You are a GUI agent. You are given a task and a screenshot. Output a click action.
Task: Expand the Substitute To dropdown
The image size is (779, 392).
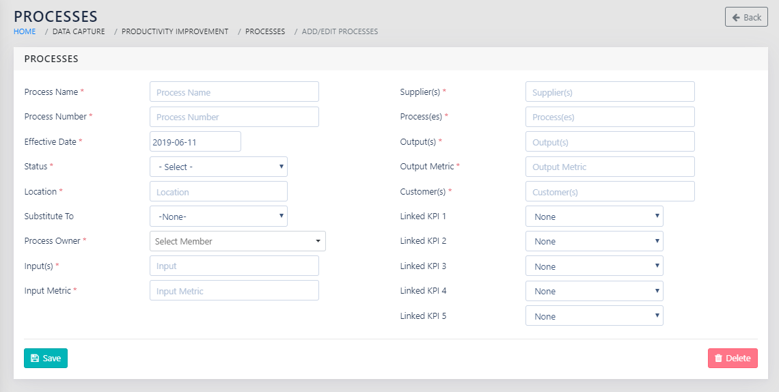pyautogui.click(x=219, y=216)
